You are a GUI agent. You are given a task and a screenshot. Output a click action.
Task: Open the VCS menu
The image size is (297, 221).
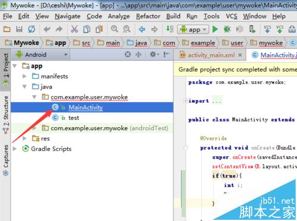click(232, 16)
